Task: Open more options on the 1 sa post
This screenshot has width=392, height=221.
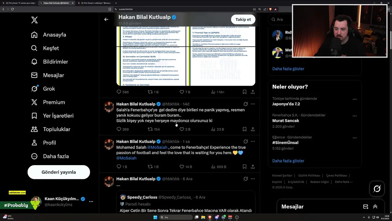Action: tap(253, 142)
